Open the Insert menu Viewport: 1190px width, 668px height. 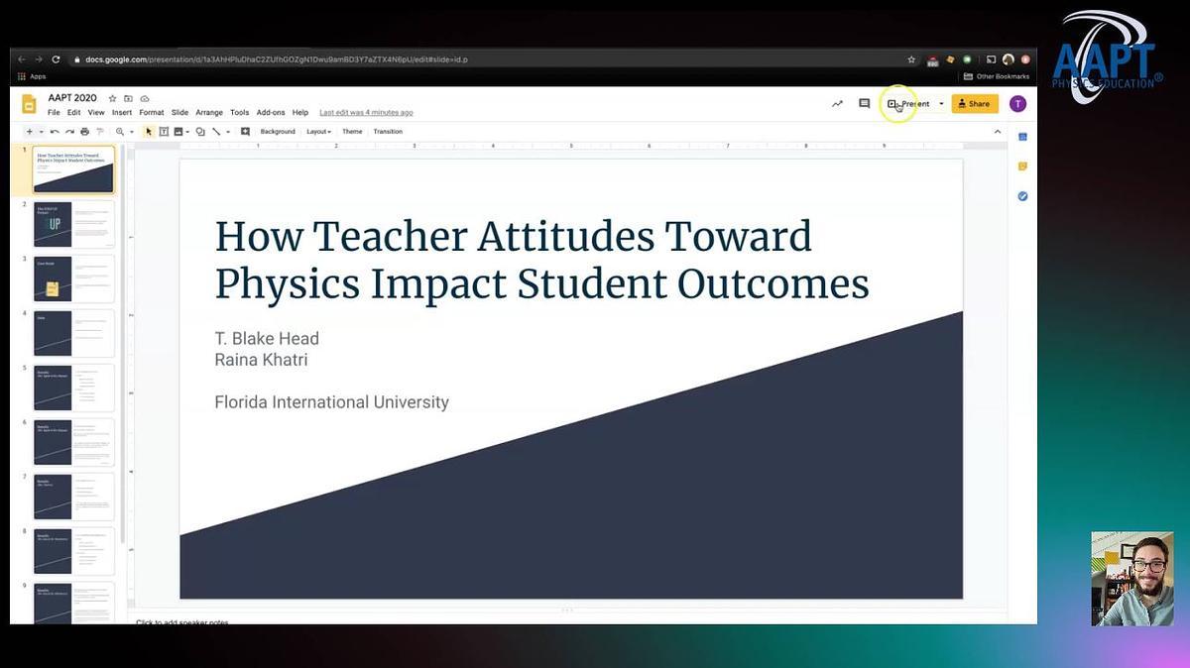tap(122, 113)
